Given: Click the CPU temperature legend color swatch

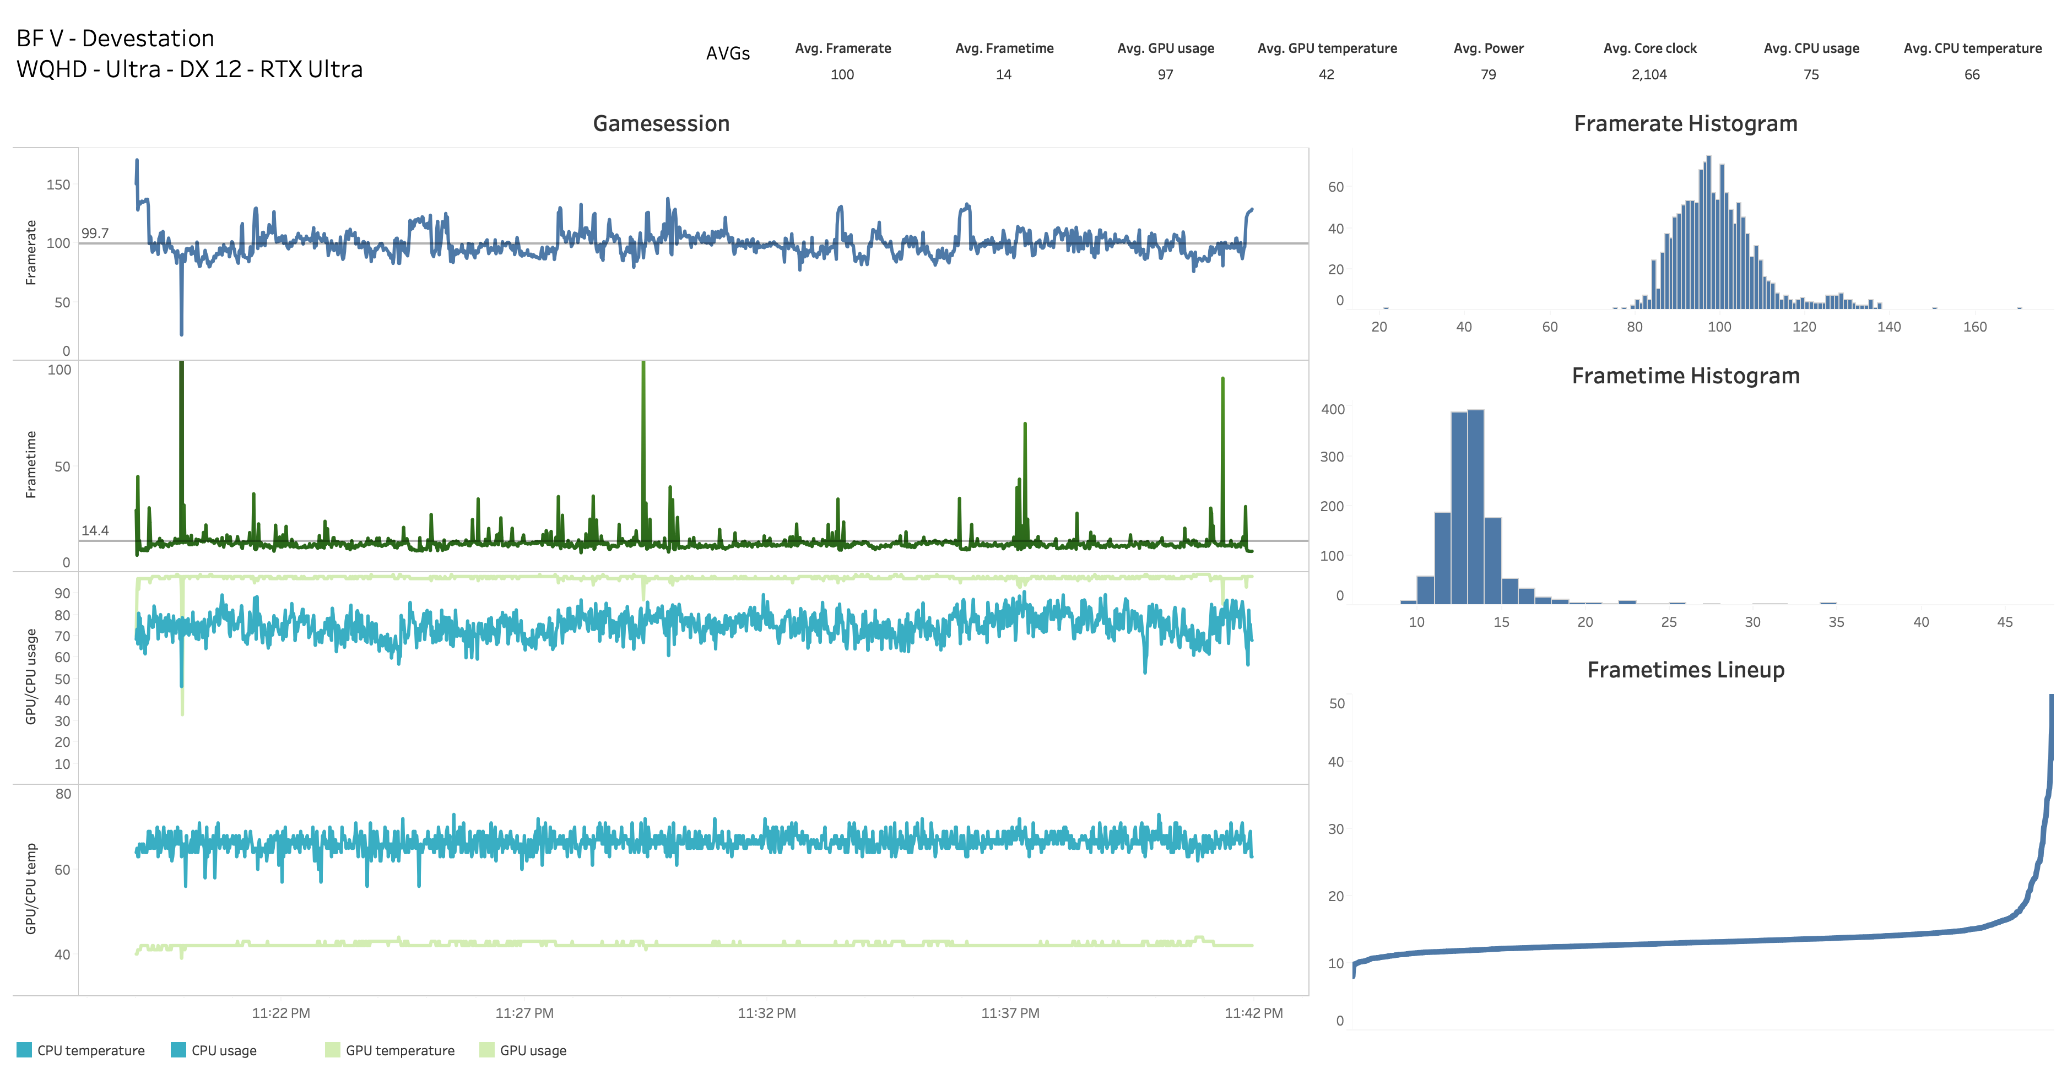Looking at the screenshot, I should tap(24, 1050).
